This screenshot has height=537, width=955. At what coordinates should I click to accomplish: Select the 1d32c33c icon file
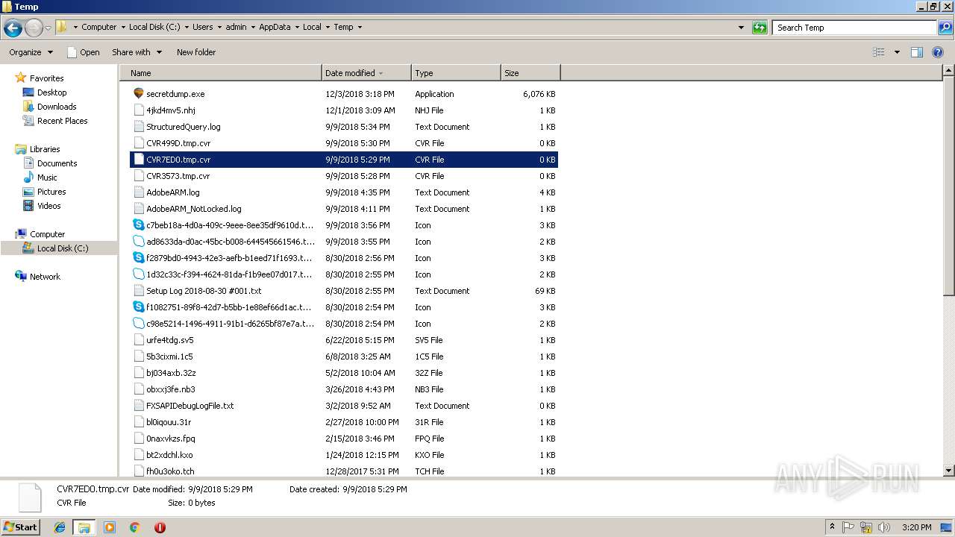138,274
